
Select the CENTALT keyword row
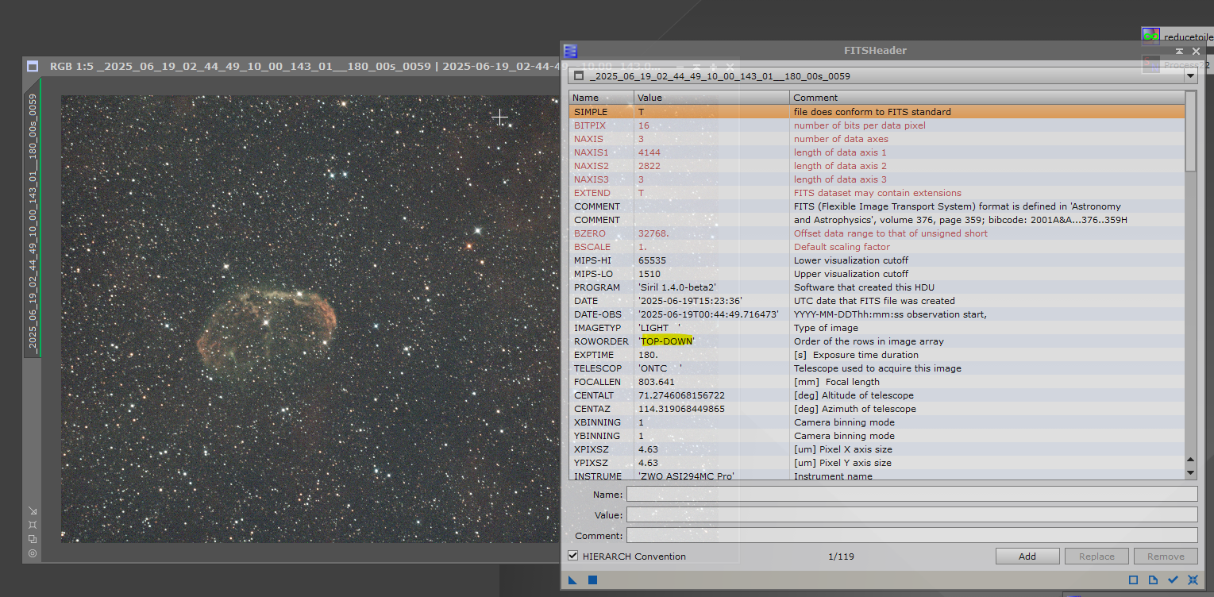point(877,395)
